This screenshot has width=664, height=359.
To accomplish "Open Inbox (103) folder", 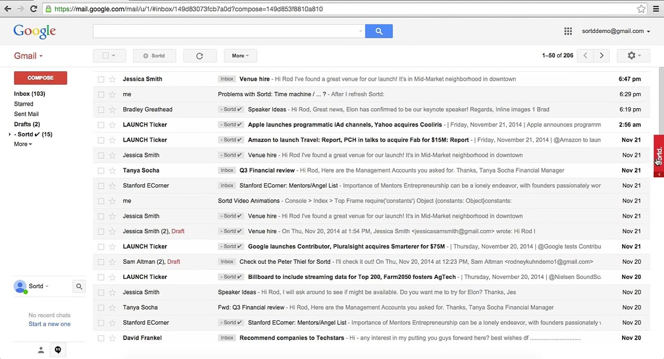I will click(29, 94).
